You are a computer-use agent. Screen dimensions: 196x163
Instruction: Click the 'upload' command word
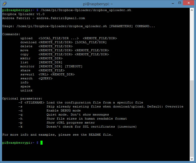pos(26,38)
